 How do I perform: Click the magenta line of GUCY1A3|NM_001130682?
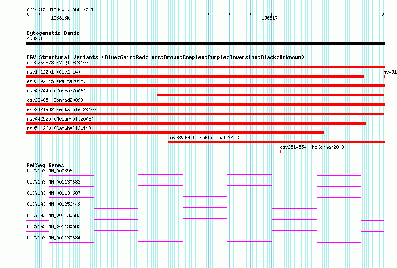click(x=205, y=186)
